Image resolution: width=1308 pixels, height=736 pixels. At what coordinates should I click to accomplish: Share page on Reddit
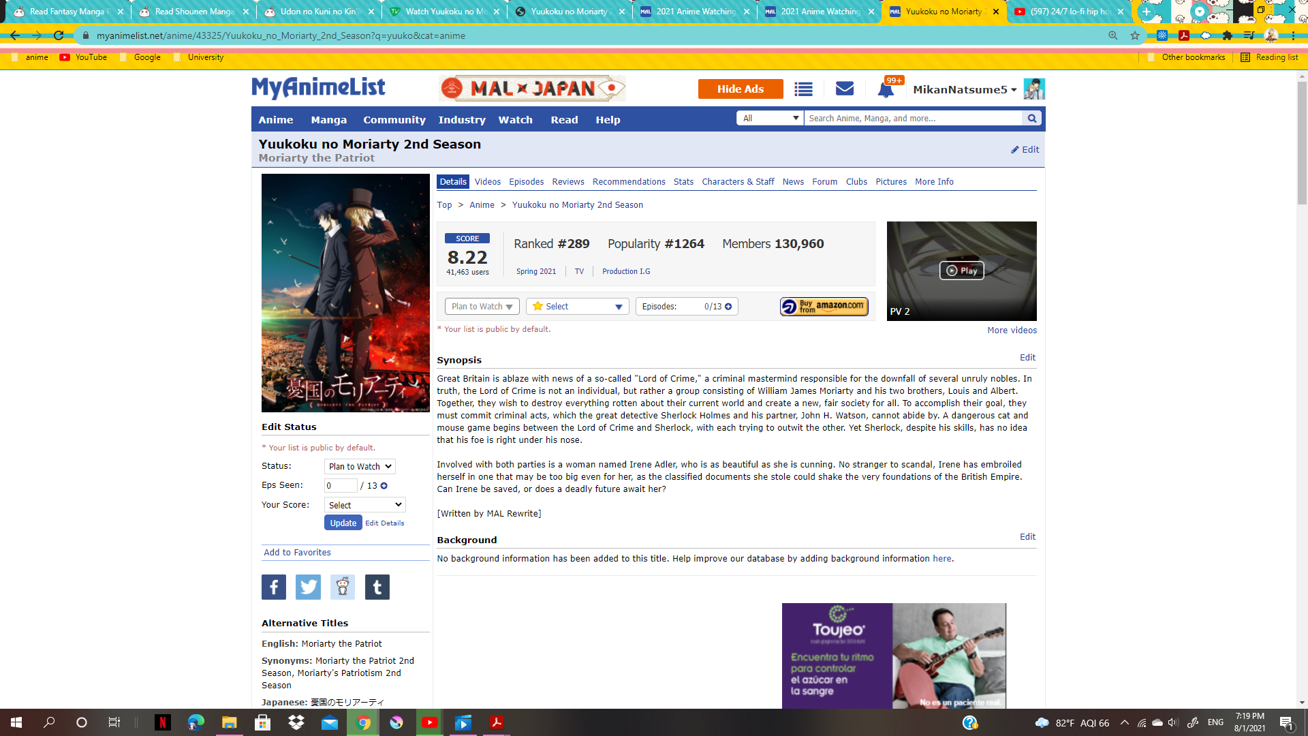pyautogui.click(x=343, y=587)
